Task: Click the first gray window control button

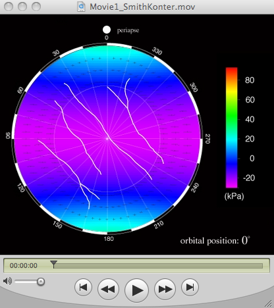Action: click(x=9, y=7)
